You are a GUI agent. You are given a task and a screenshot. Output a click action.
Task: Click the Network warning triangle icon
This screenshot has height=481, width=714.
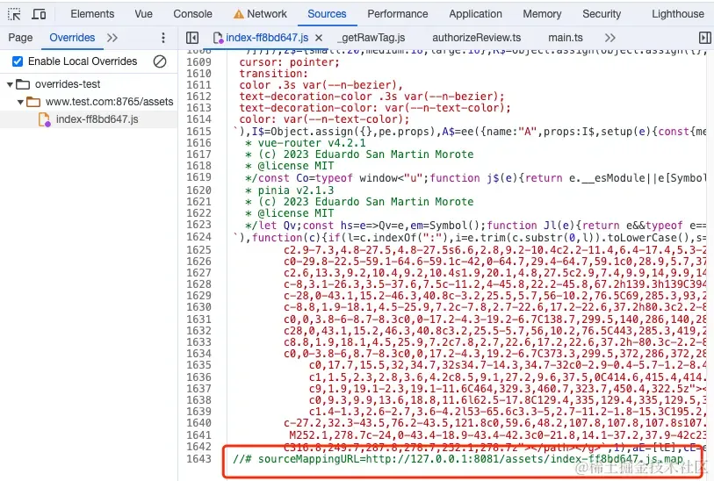(x=239, y=15)
